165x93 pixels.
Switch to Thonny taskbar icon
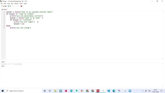click(x=103, y=91)
